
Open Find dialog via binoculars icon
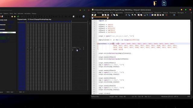coord(126,15)
